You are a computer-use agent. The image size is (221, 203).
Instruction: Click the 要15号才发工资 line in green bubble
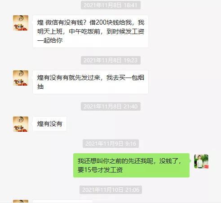100,170
